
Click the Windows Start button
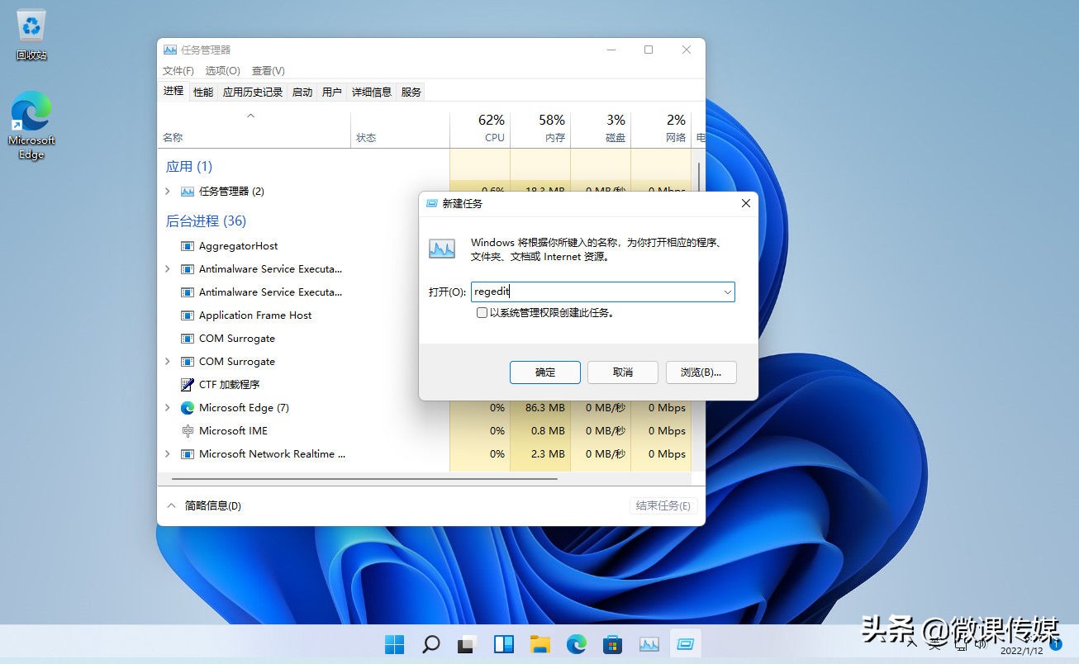pos(395,643)
